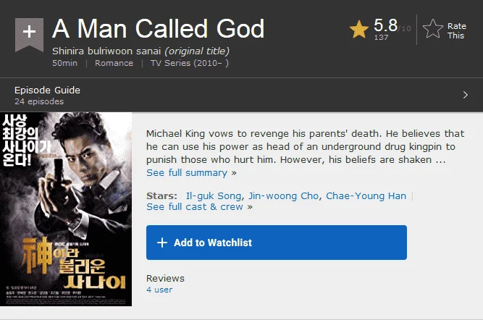
Task: Click the watchlist ribbon bookmark icon
Action: (29, 35)
